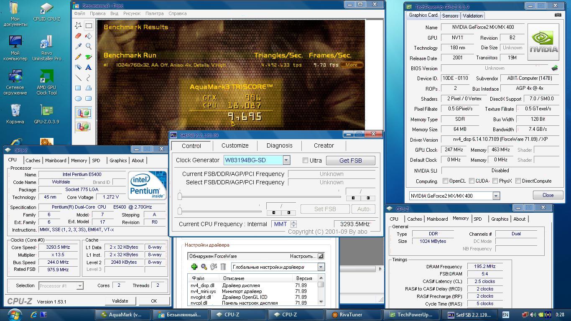Image resolution: width=571 pixels, height=321 pixels.
Task: Click the Close button in GPU-Z
Action: click(x=548, y=195)
